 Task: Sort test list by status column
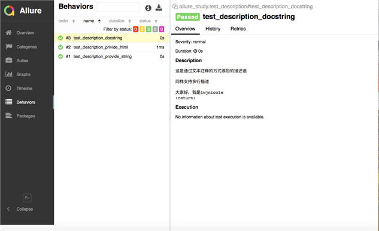click(x=148, y=21)
